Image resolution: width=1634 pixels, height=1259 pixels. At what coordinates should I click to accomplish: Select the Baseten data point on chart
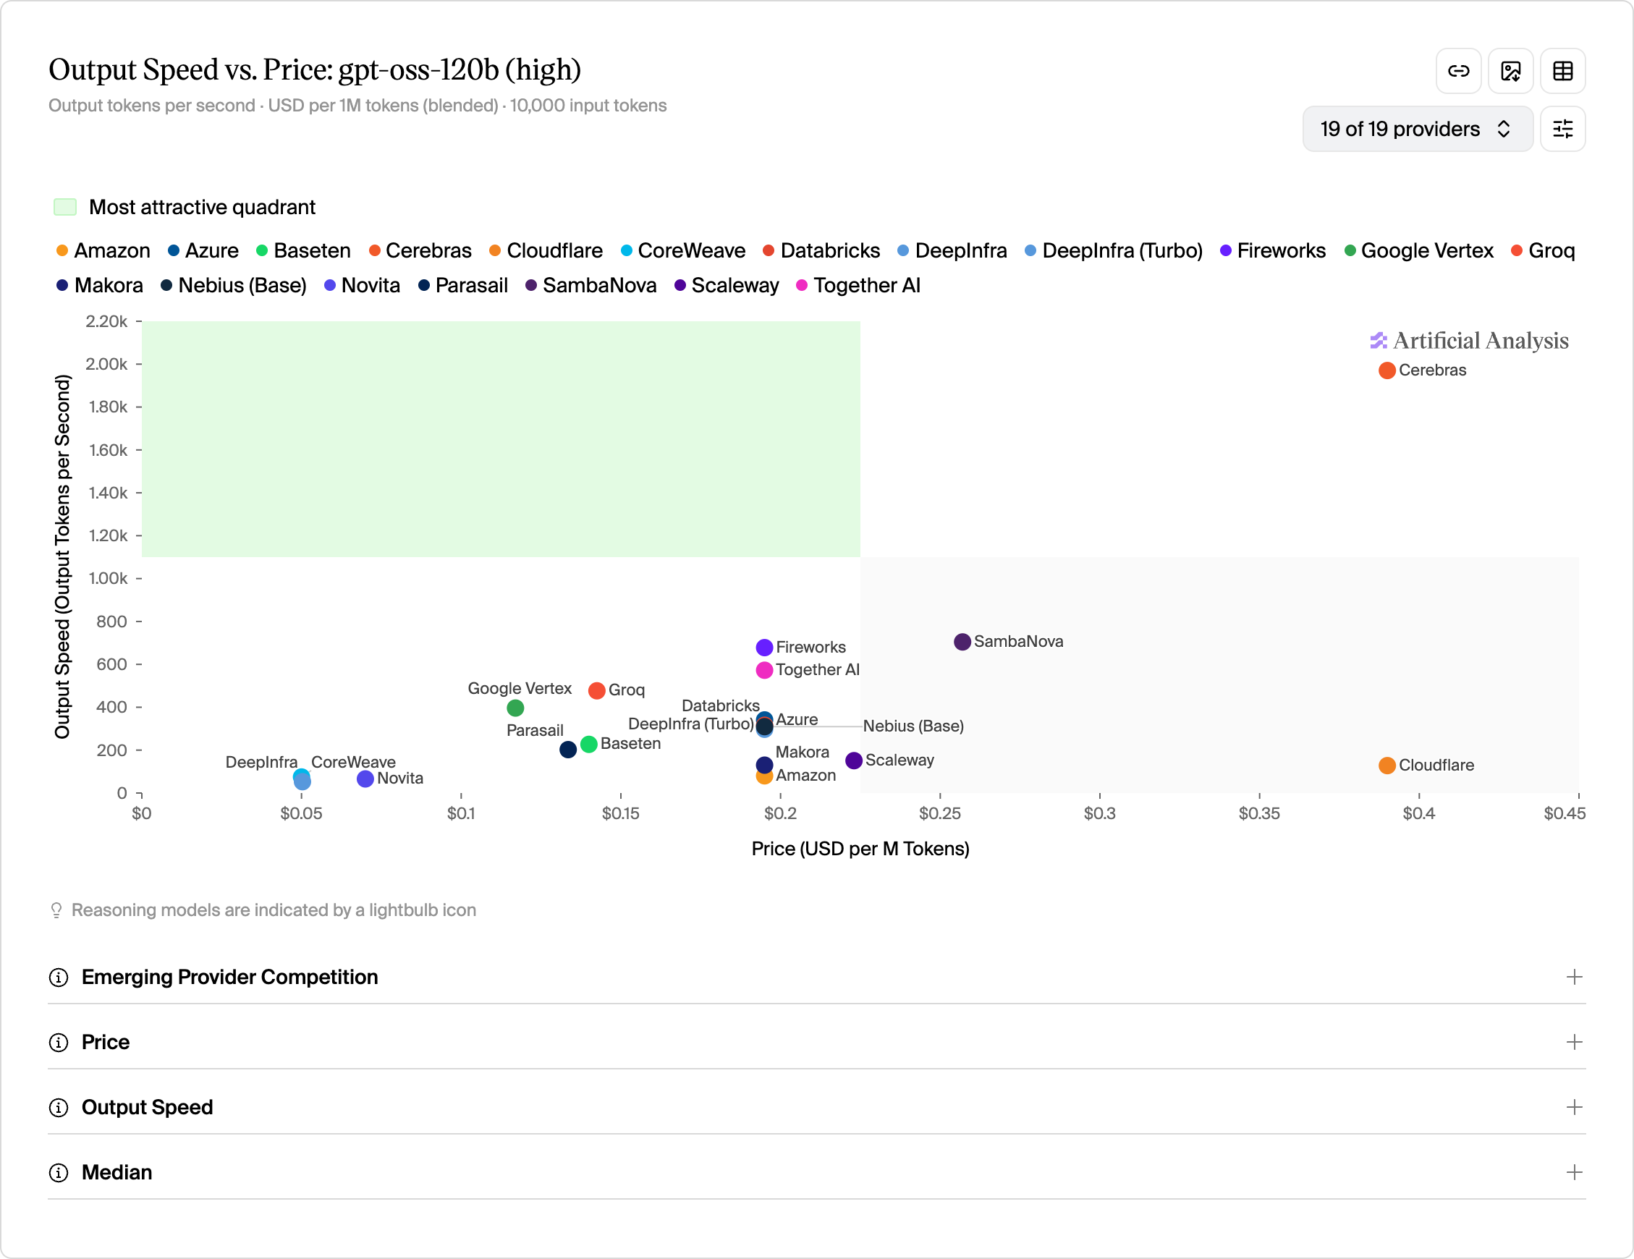589,745
